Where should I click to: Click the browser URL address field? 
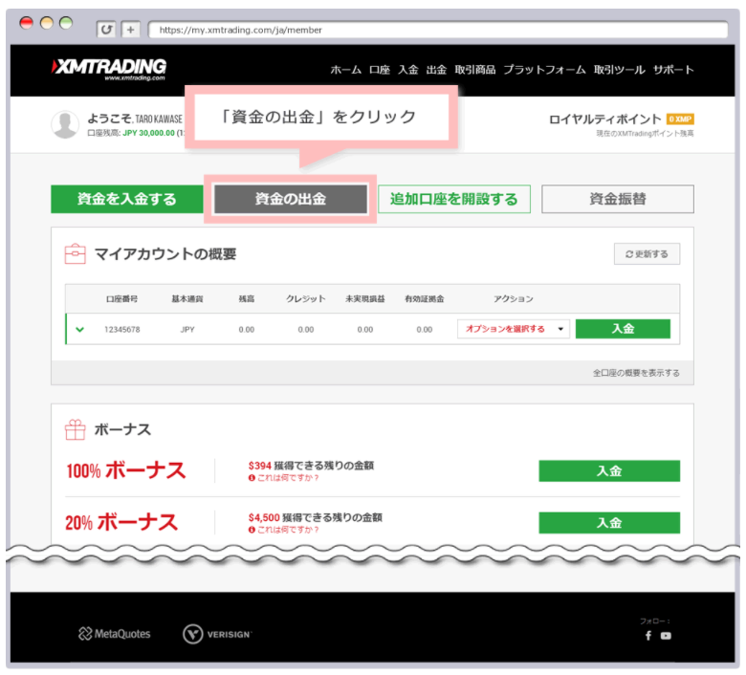430,30
